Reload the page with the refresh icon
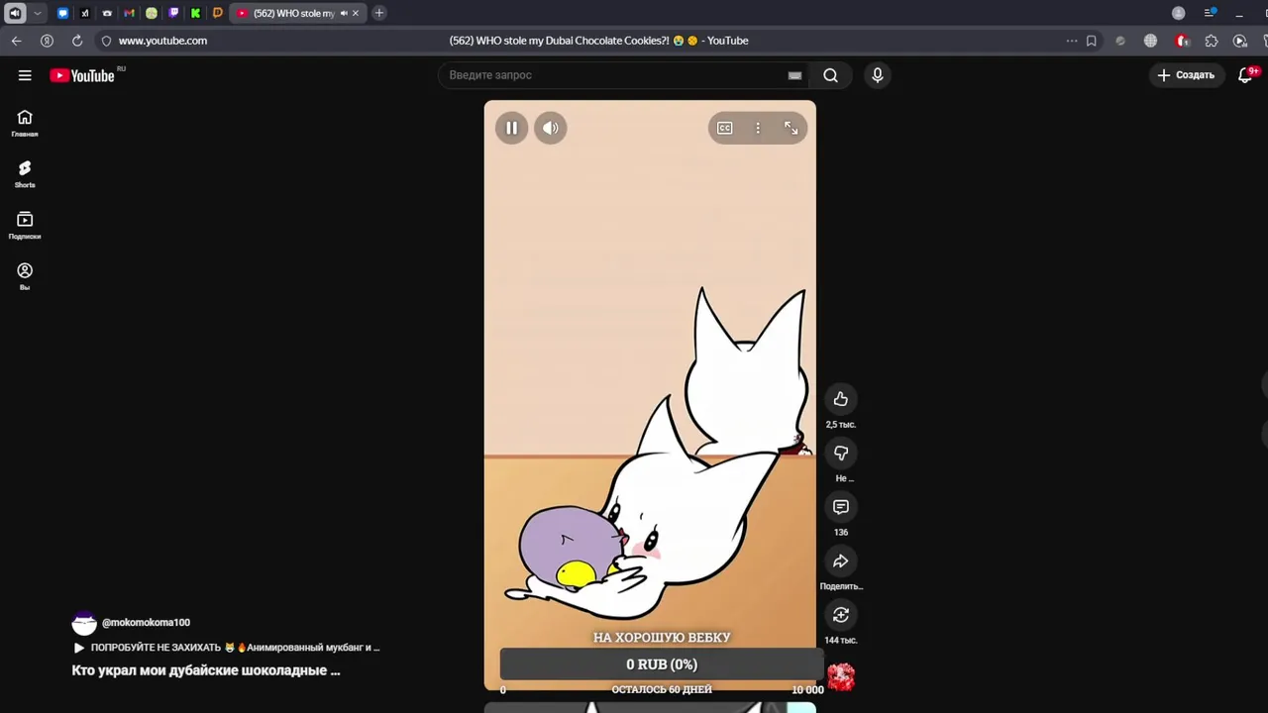The height and width of the screenshot is (713, 1268). point(76,41)
